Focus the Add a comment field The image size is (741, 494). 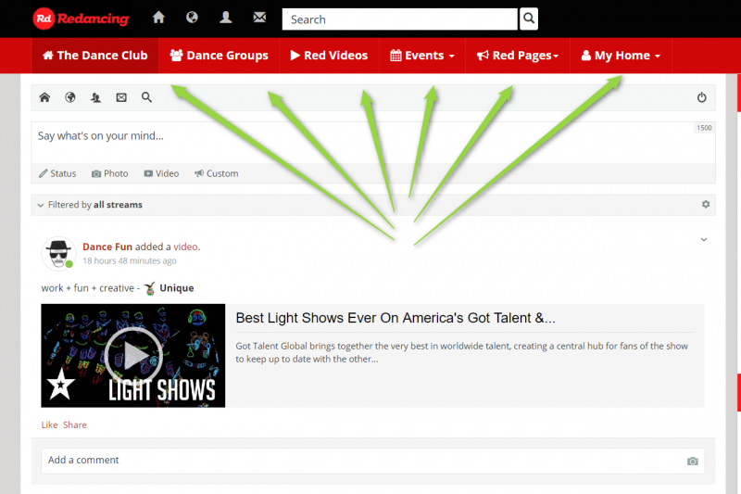coord(373,461)
